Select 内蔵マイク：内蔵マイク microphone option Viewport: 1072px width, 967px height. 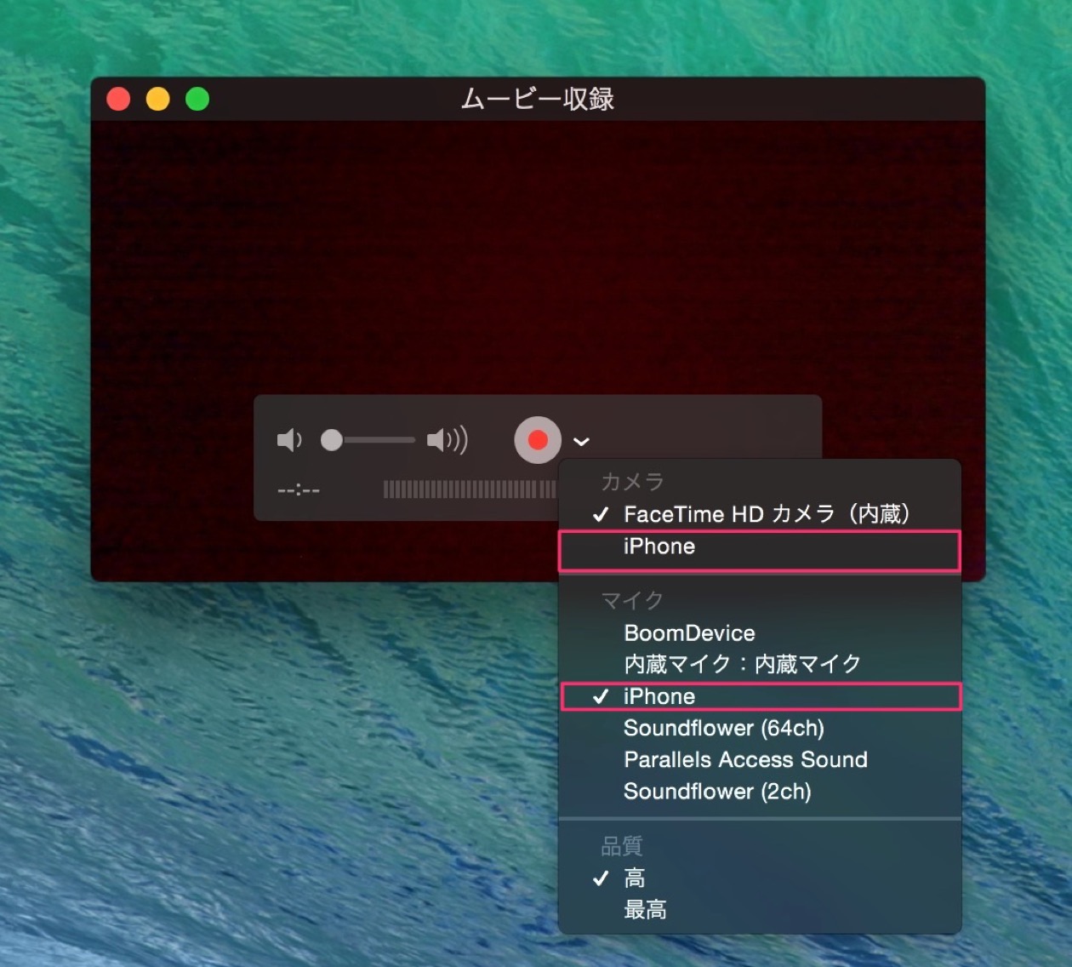tap(760, 664)
